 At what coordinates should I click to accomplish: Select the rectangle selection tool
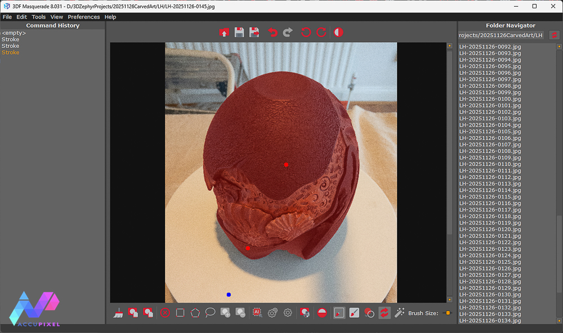[180, 313]
